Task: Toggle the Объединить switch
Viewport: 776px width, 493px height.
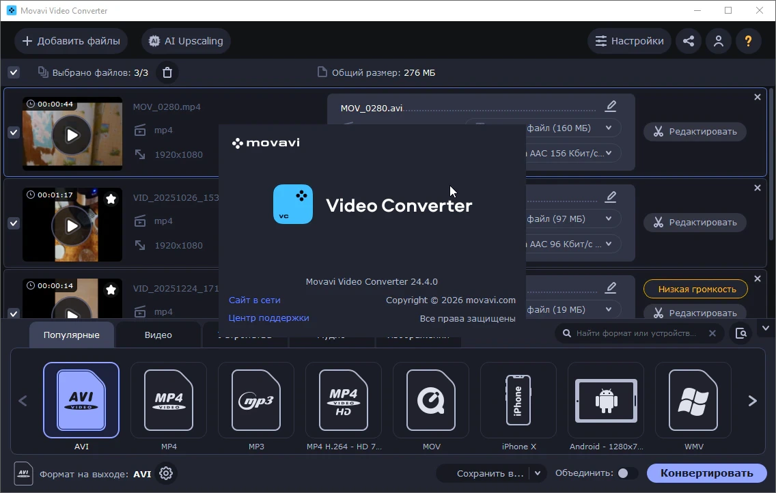Action: click(x=626, y=473)
